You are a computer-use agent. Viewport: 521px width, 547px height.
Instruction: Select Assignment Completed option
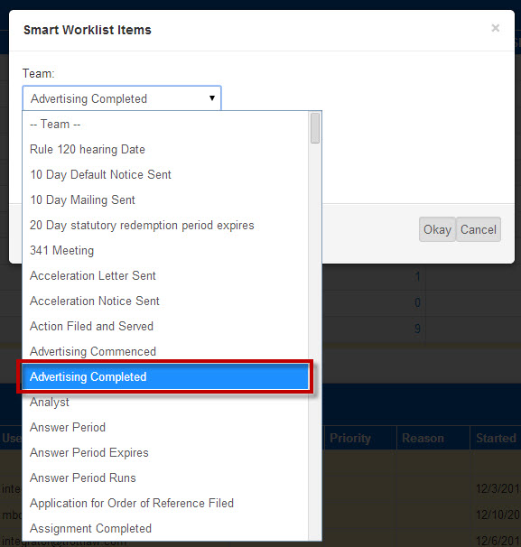point(165,528)
